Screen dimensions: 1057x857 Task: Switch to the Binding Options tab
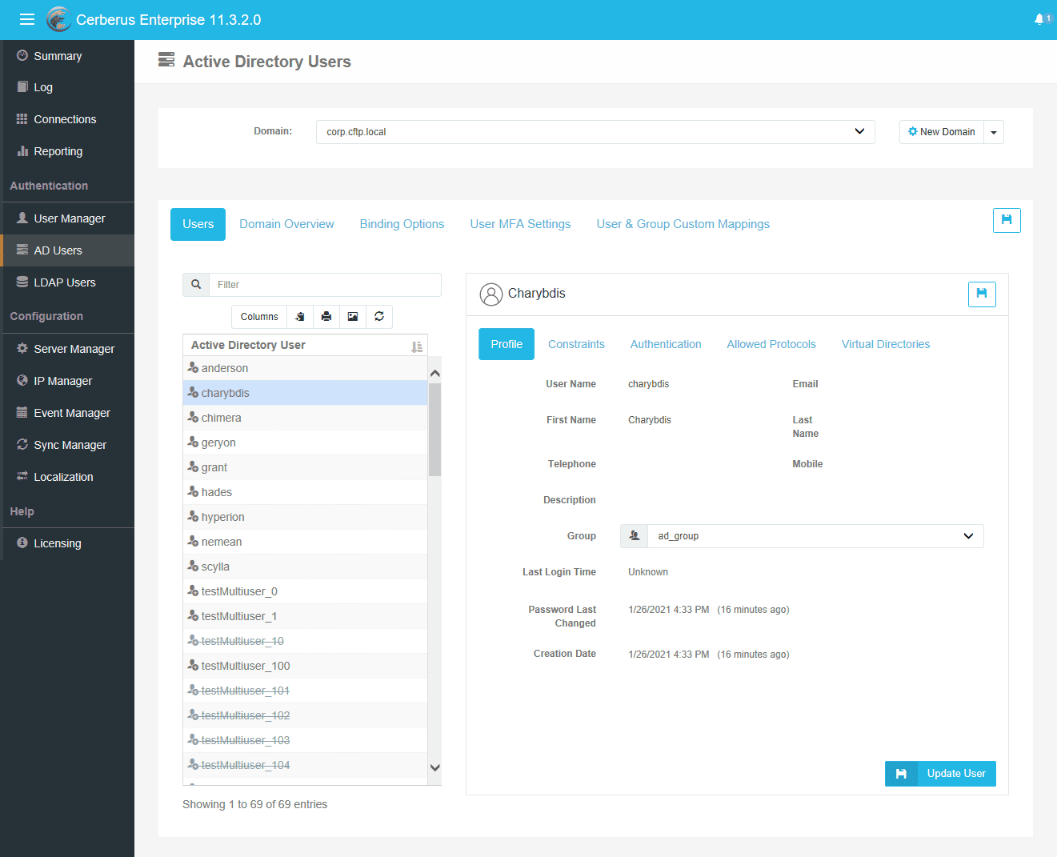402,224
